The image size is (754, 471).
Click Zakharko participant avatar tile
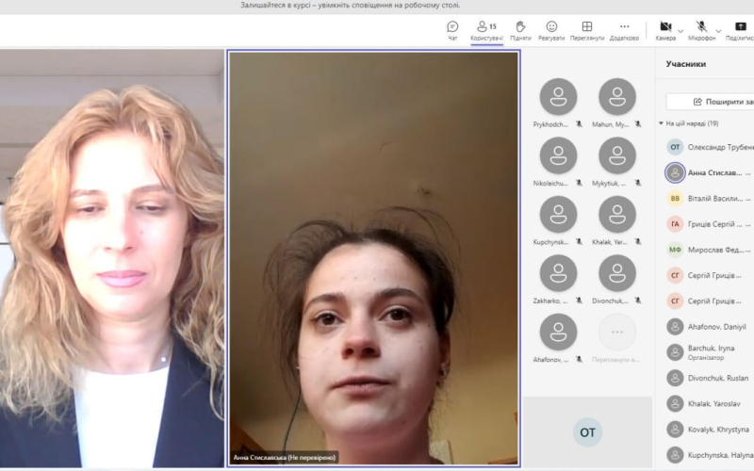point(558,273)
